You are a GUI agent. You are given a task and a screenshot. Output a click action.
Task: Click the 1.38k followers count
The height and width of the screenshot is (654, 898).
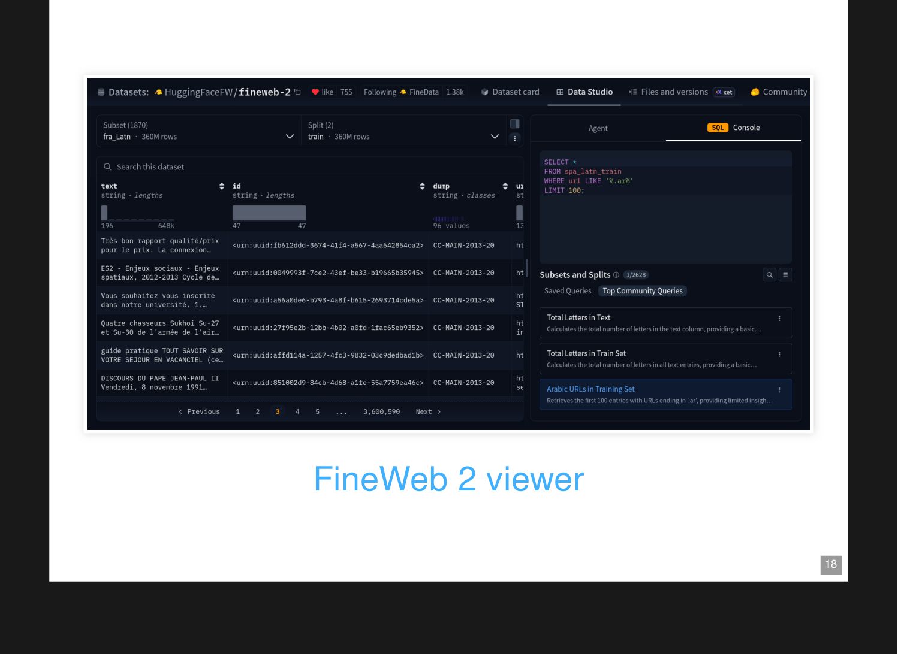pos(455,92)
